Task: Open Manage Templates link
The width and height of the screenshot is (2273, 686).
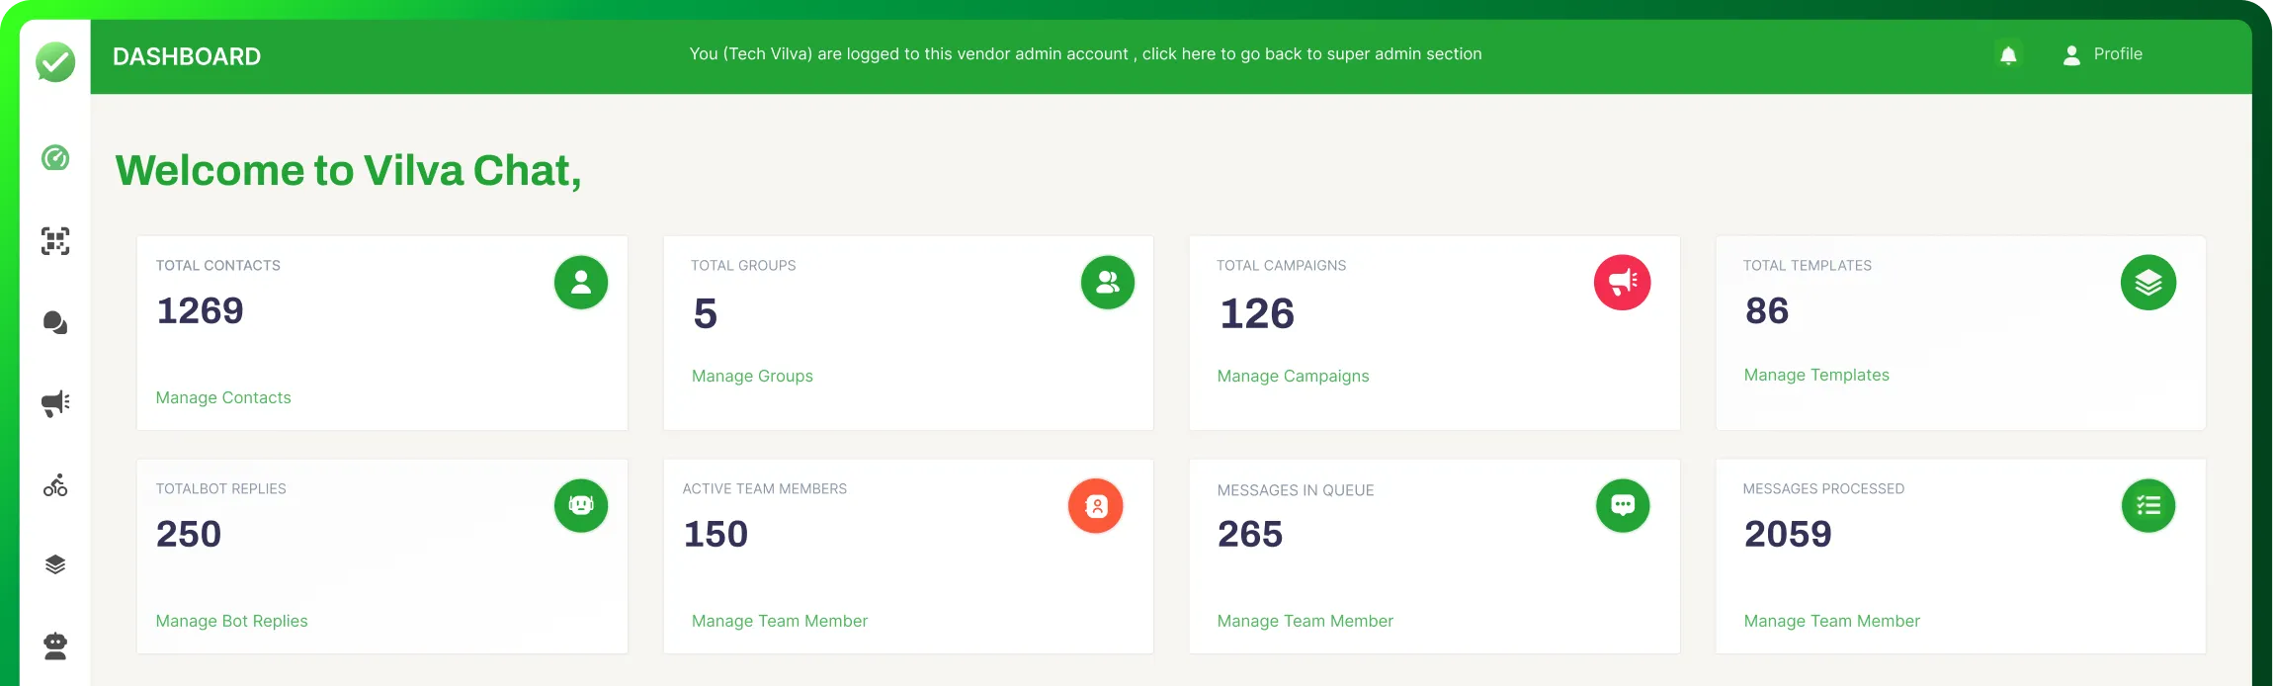Action: pos(1815,375)
